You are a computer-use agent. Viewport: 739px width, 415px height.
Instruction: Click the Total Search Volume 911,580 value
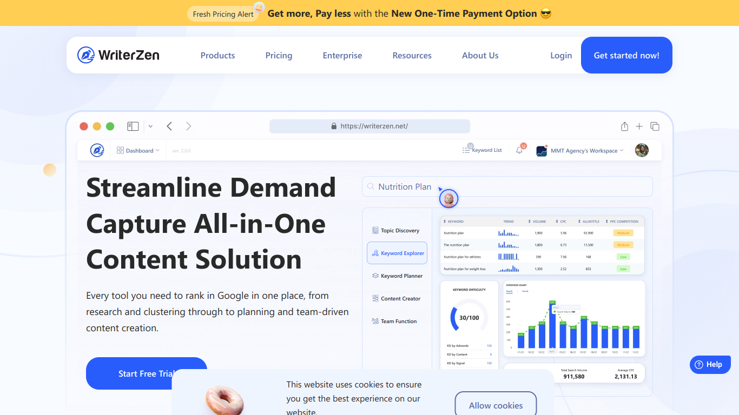[x=573, y=377]
